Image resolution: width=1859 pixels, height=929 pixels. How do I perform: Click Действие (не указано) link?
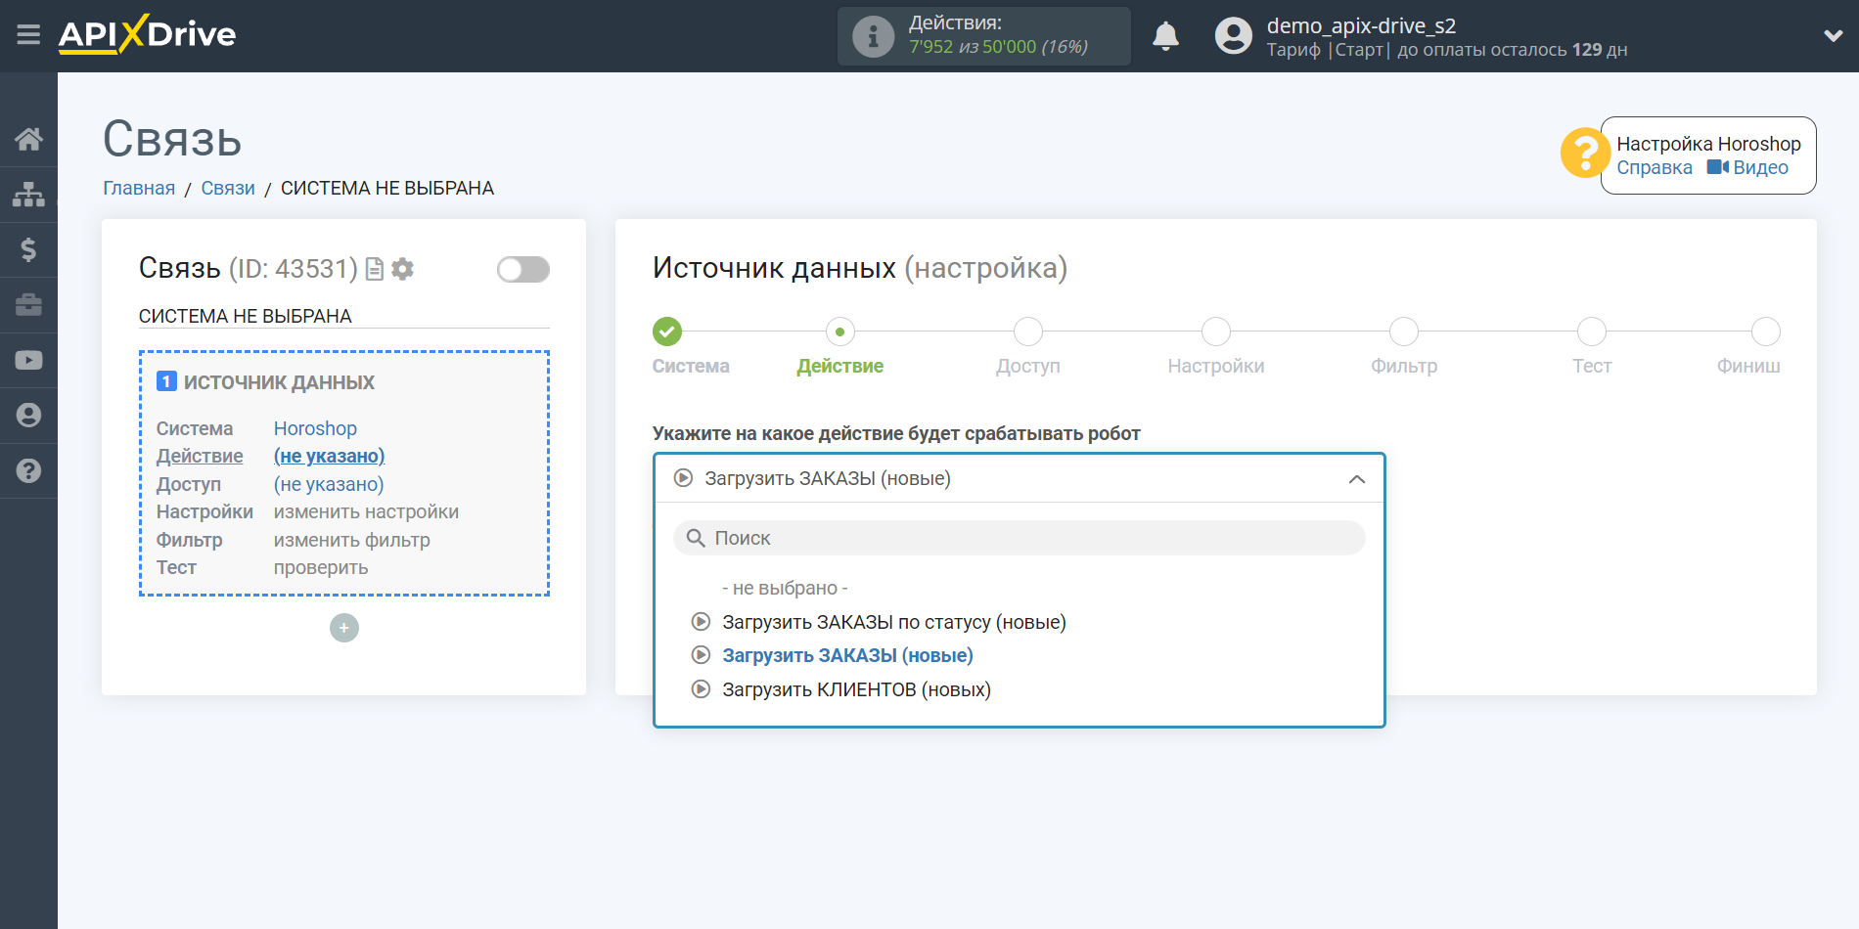point(329,456)
